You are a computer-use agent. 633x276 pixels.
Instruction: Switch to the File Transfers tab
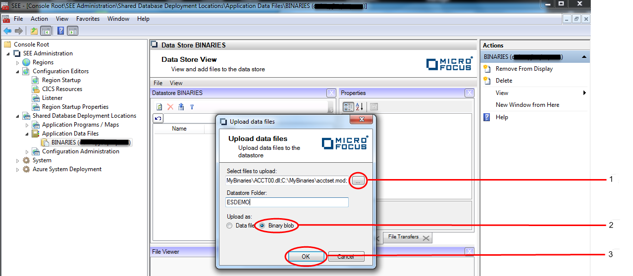tap(403, 237)
